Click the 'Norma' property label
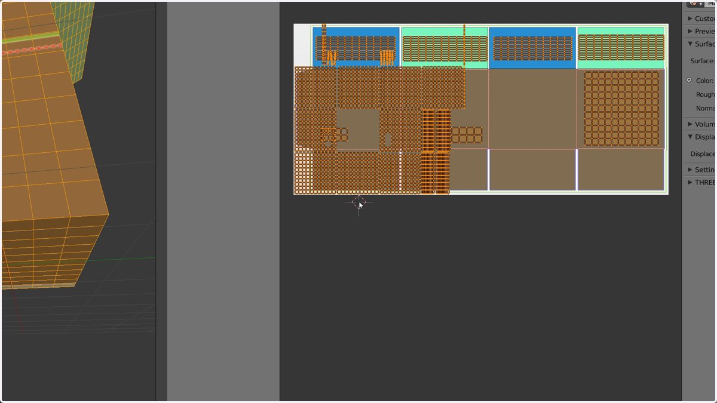717x403 pixels. (705, 108)
